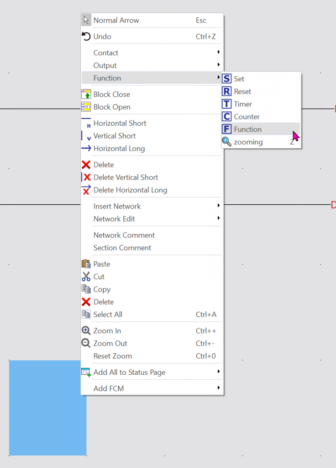This screenshot has height=468, width=336.
Task: Select the zooming magnifier icon
Action: [x=226, y=142]
